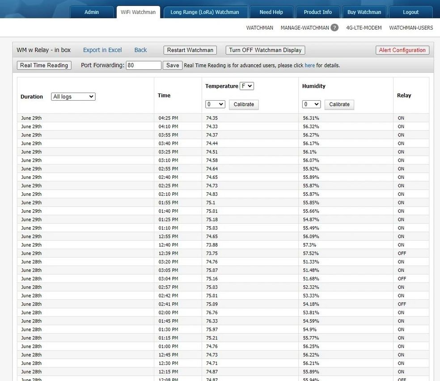The width and height of the screenshot is (440, 381).
Task: Click the OFF relay value at 12:39 PM
Action: pyautogui.click(x=402, y=254)
